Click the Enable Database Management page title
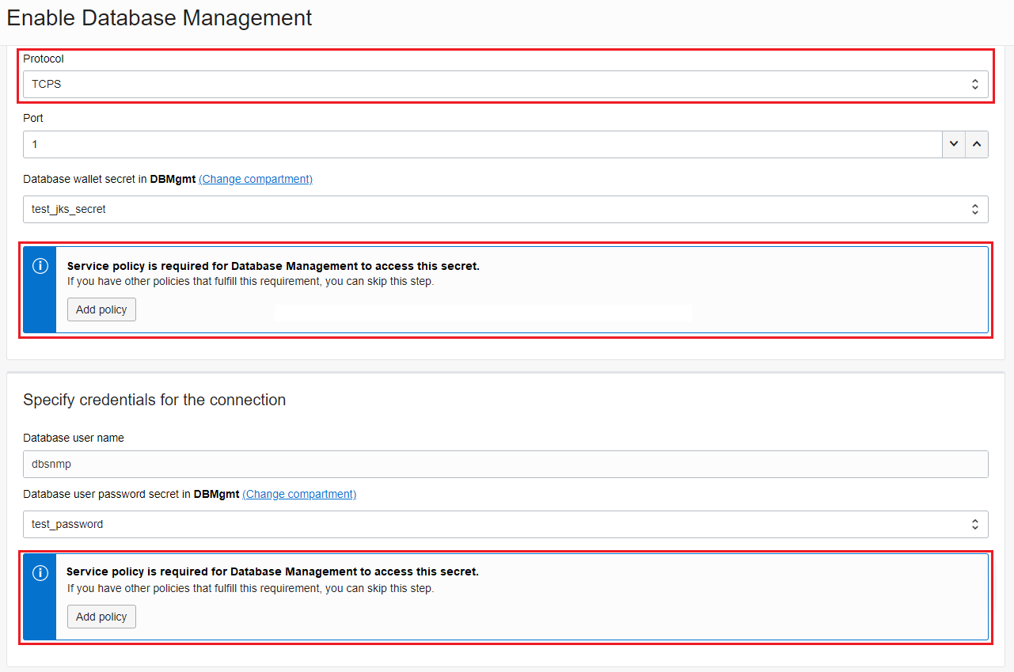 coord(158,17)
